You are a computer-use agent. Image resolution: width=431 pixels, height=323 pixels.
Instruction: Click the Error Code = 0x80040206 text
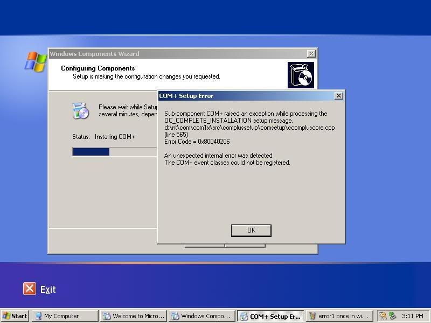tap(197, 142)
